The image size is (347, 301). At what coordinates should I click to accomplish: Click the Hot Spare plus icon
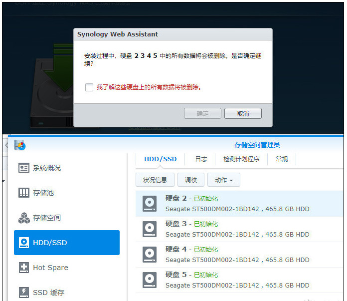coord(23,268)
